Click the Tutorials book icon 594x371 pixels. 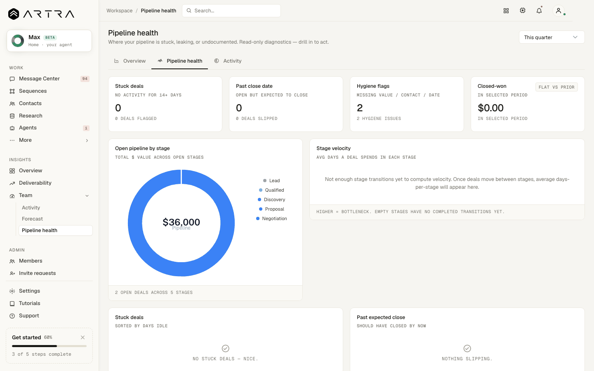(12, 303)
